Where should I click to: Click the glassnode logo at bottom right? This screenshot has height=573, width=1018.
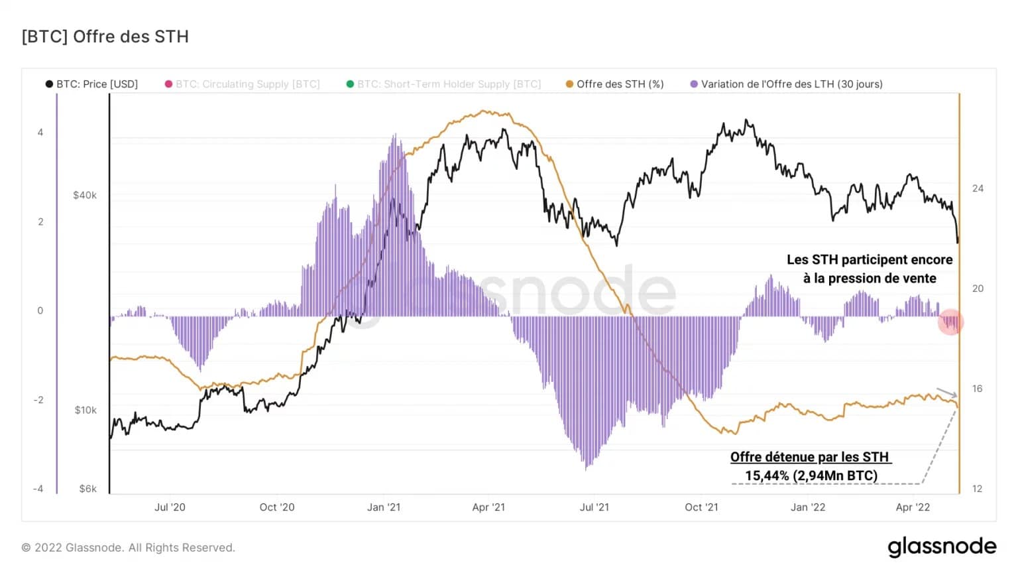(942, 546)
